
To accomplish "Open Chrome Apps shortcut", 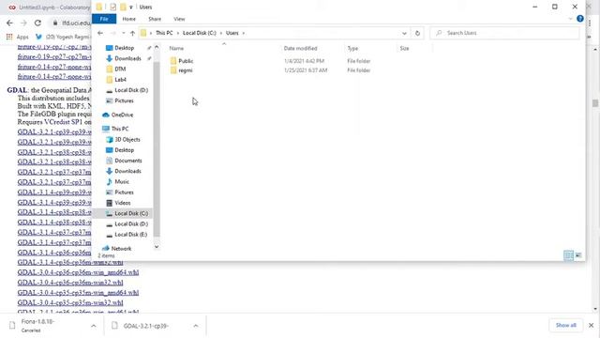I will pyautogui.click(x=18, y=37).
